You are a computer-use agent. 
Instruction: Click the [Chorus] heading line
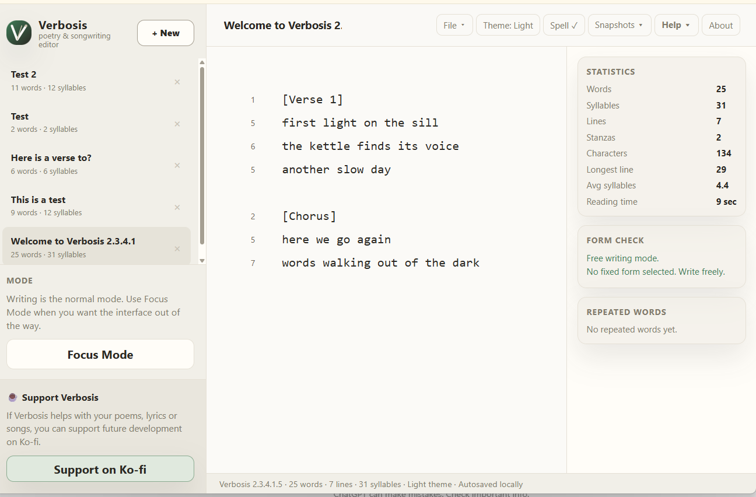(309, 216)
